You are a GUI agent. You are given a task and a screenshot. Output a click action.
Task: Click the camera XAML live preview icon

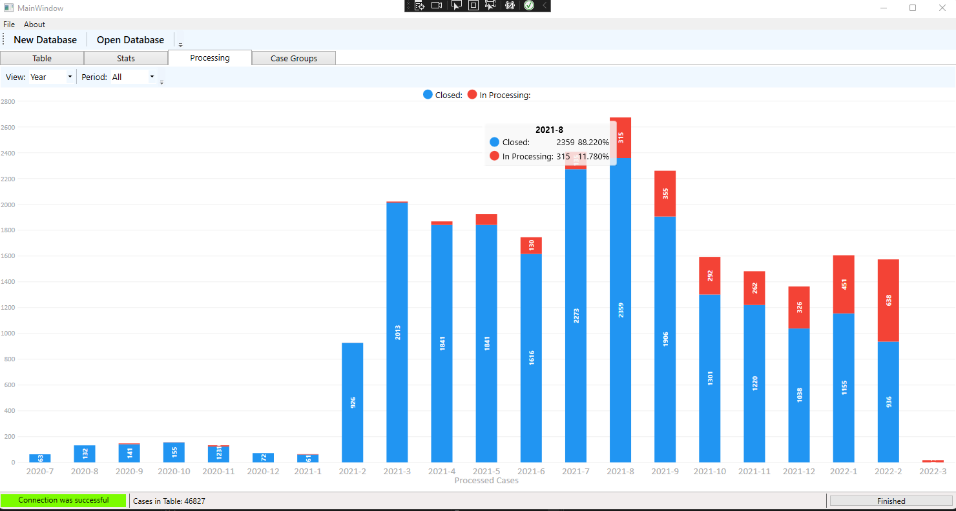point(437,6)
